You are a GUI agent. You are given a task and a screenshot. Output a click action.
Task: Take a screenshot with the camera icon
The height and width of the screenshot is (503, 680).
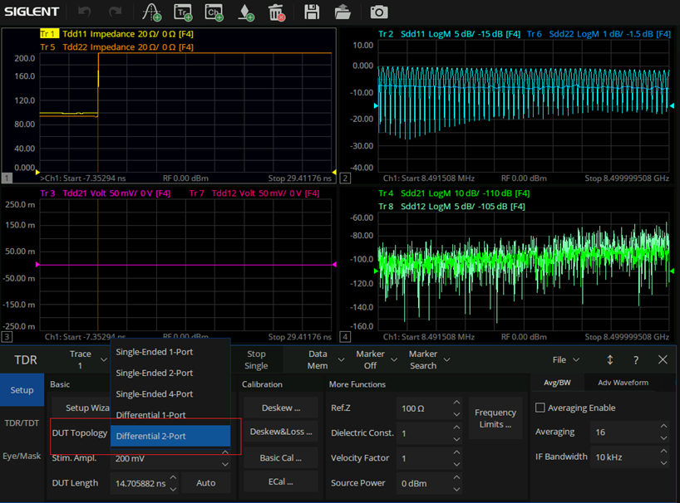tap(379, 12)
